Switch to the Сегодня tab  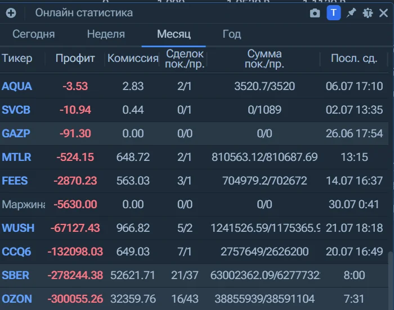pyautogui.click(x=33, y=34)
